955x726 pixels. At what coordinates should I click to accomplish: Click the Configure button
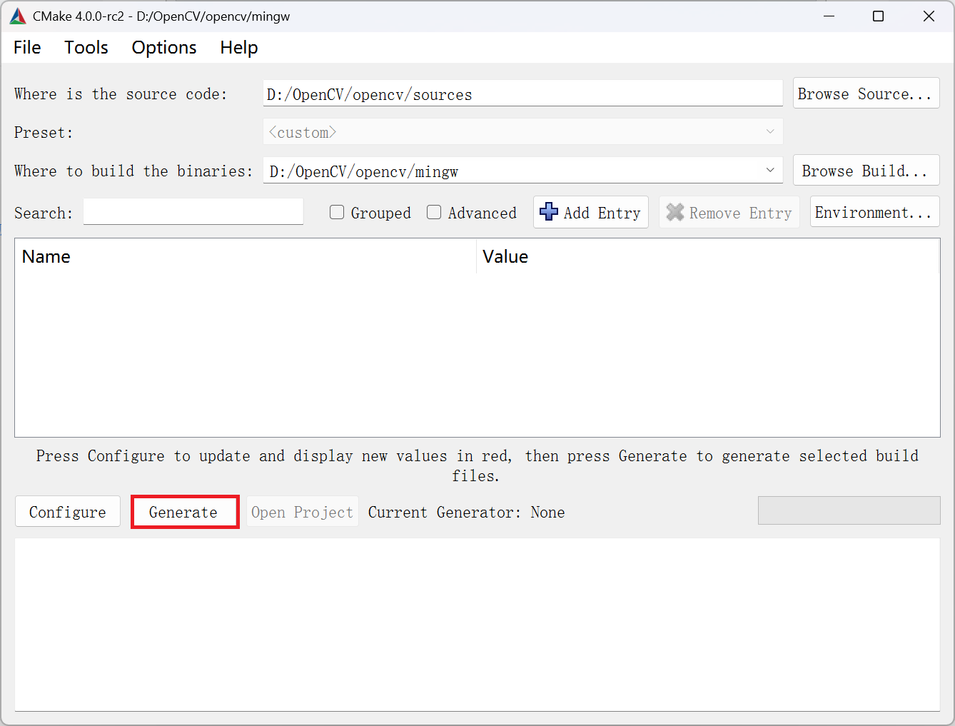click(x=68, y=512)
